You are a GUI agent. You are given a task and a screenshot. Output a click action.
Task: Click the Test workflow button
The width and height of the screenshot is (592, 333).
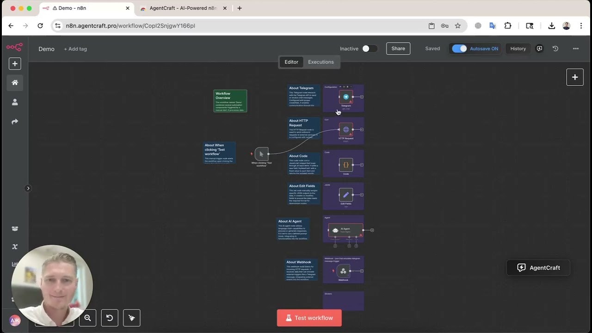tap(309, 318)
